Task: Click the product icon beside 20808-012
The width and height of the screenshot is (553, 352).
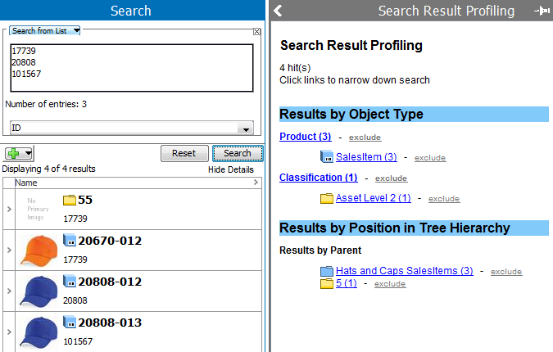Action: (70, 281)
